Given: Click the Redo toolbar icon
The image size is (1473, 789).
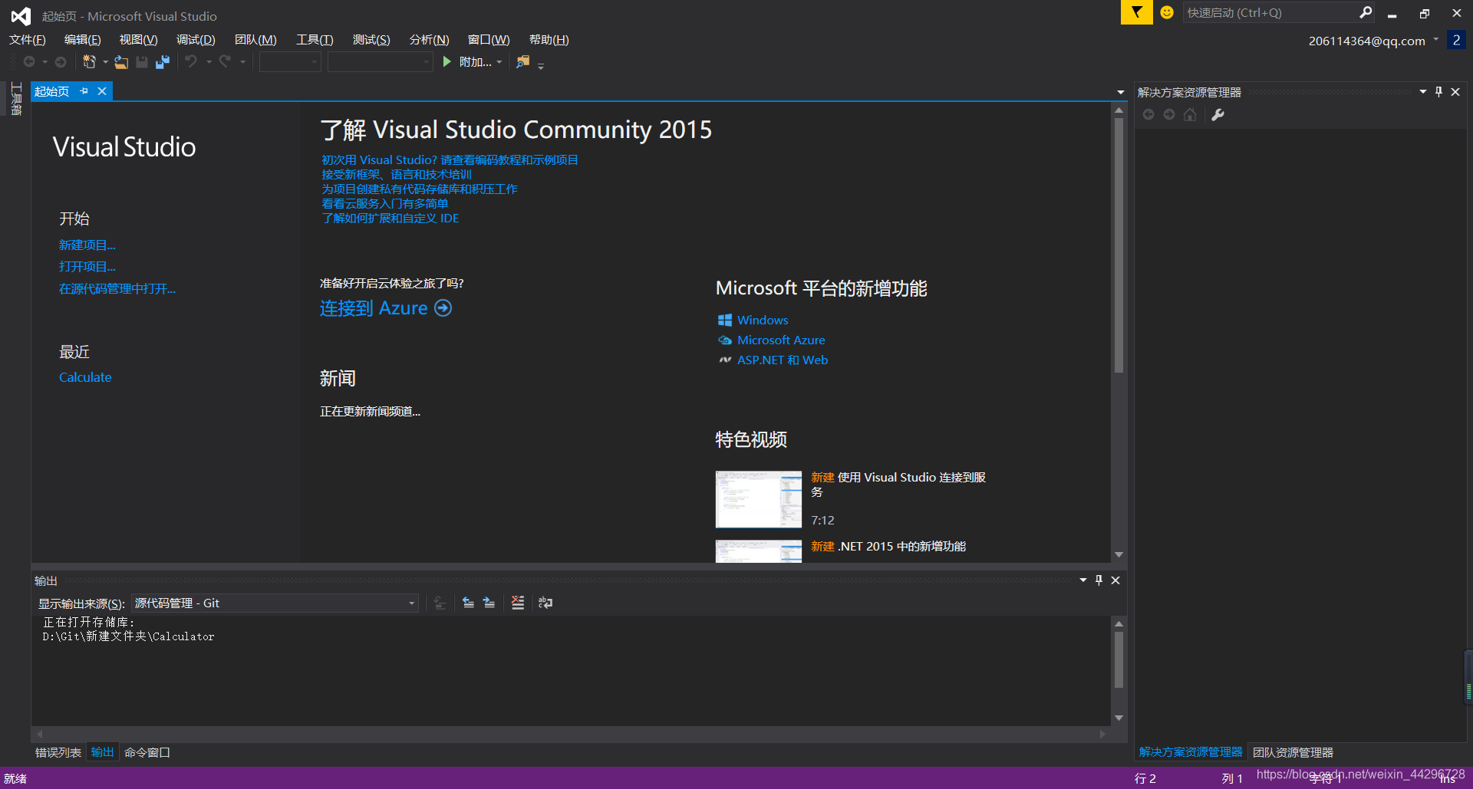Looking at the screenshot, I should tap(226, 61).
